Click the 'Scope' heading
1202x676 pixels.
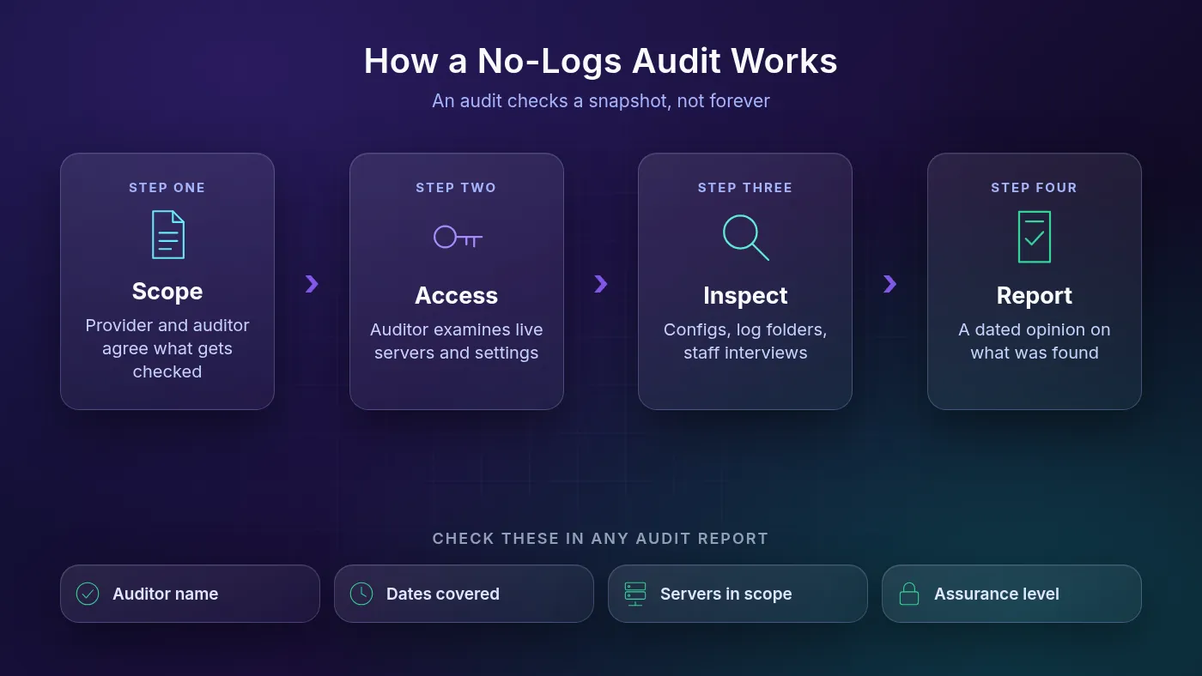(167, 292)
